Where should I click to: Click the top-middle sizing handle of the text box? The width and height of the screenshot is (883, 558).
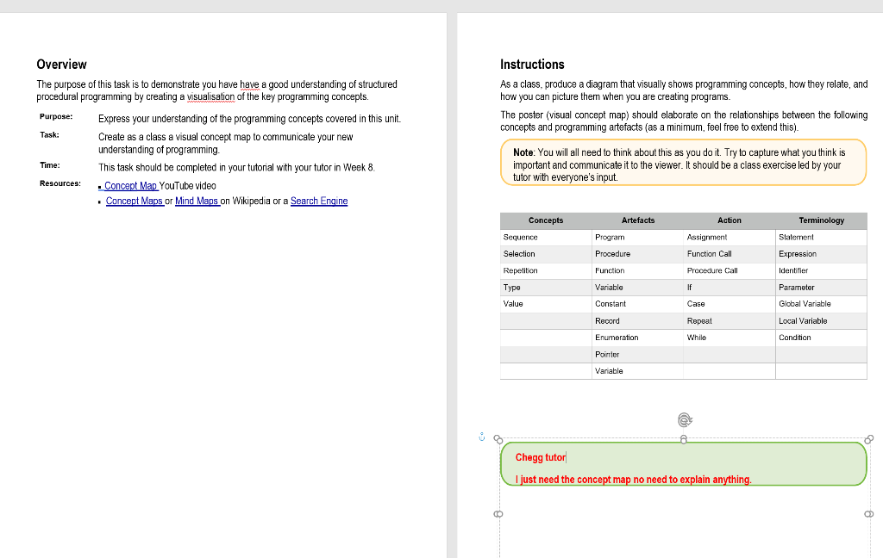(684, 438)
